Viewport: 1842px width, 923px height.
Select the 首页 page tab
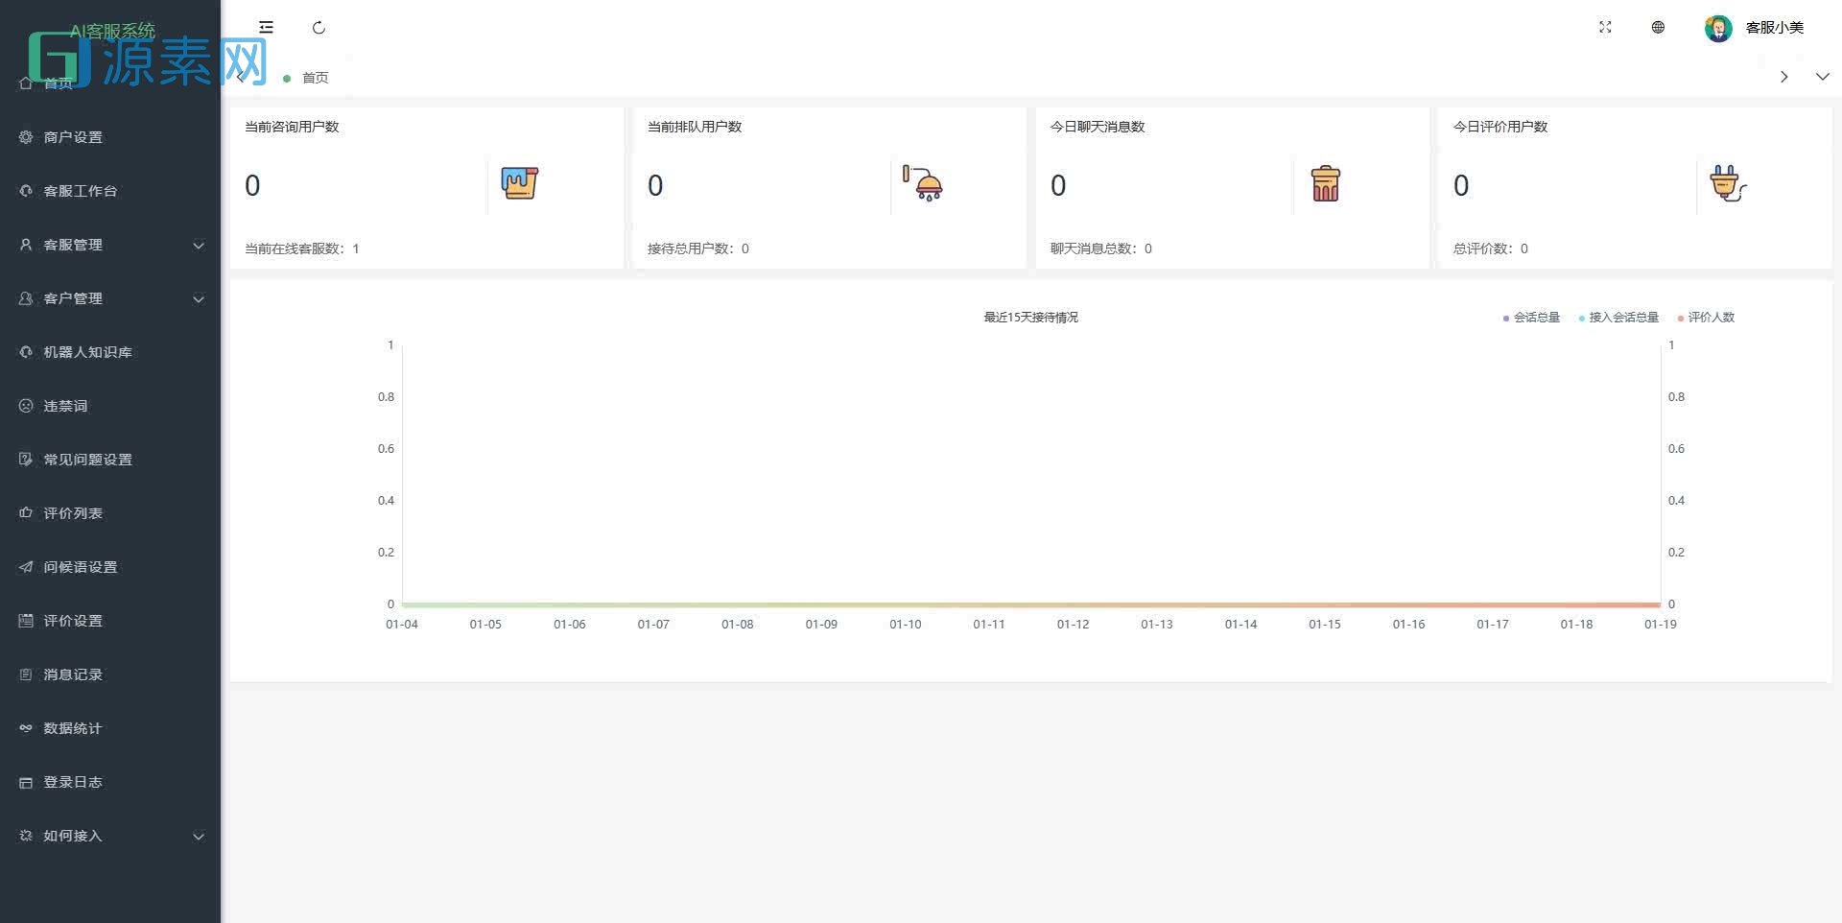(x=314, y=78)
